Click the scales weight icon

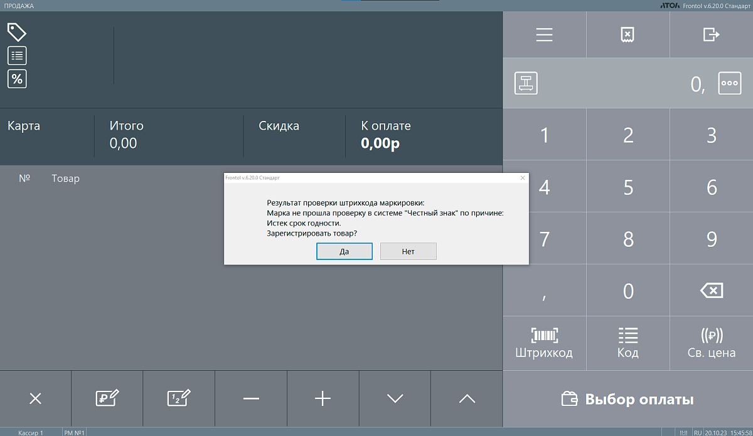(x=526, y=83)
